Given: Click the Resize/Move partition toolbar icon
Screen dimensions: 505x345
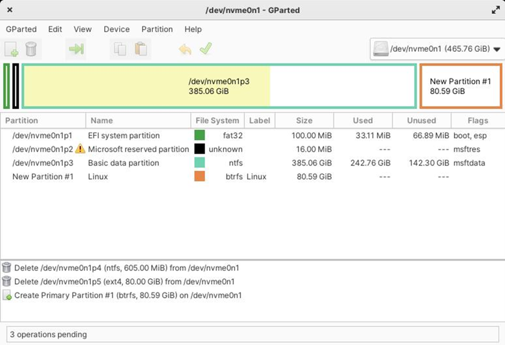Looking at the screenshot, I should click(x=76, y=49).
